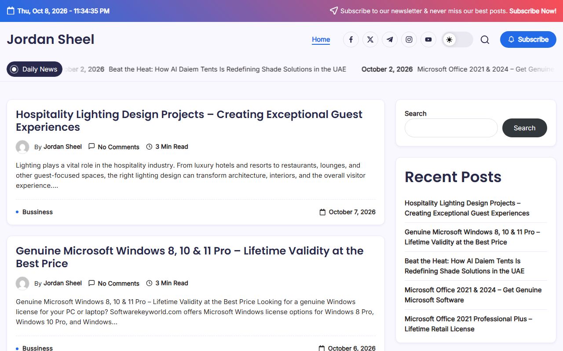563x351 pixels.
Task: Click comment icon on Genuine Windows post
Action: (91, 283)
